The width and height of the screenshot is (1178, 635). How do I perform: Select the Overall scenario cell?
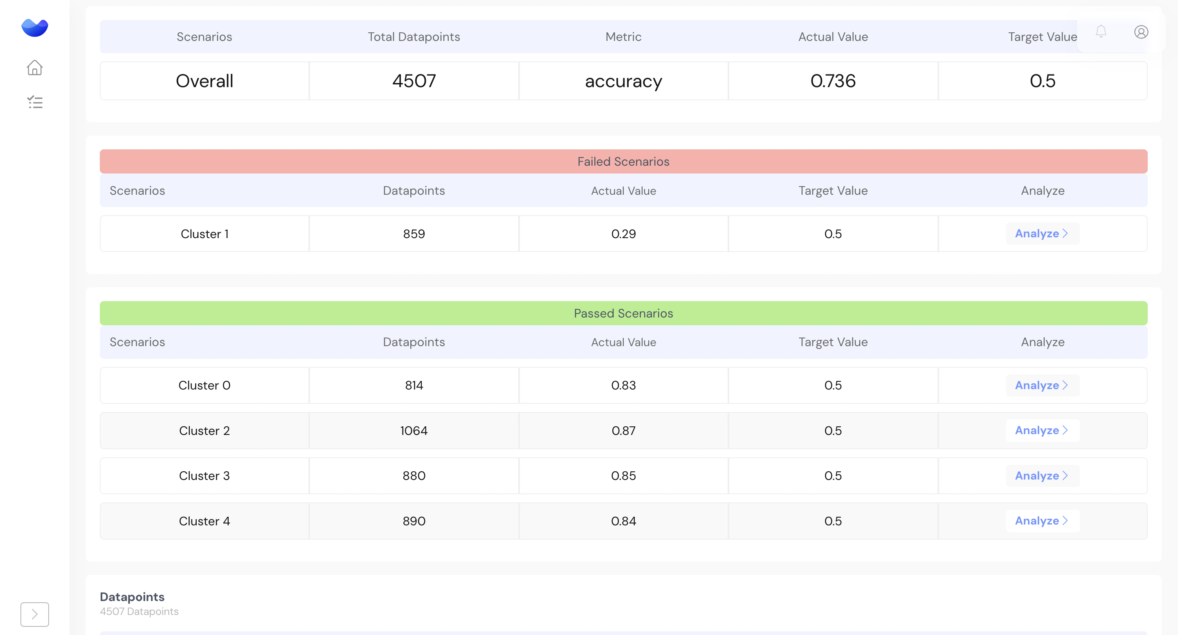point(205,81)
